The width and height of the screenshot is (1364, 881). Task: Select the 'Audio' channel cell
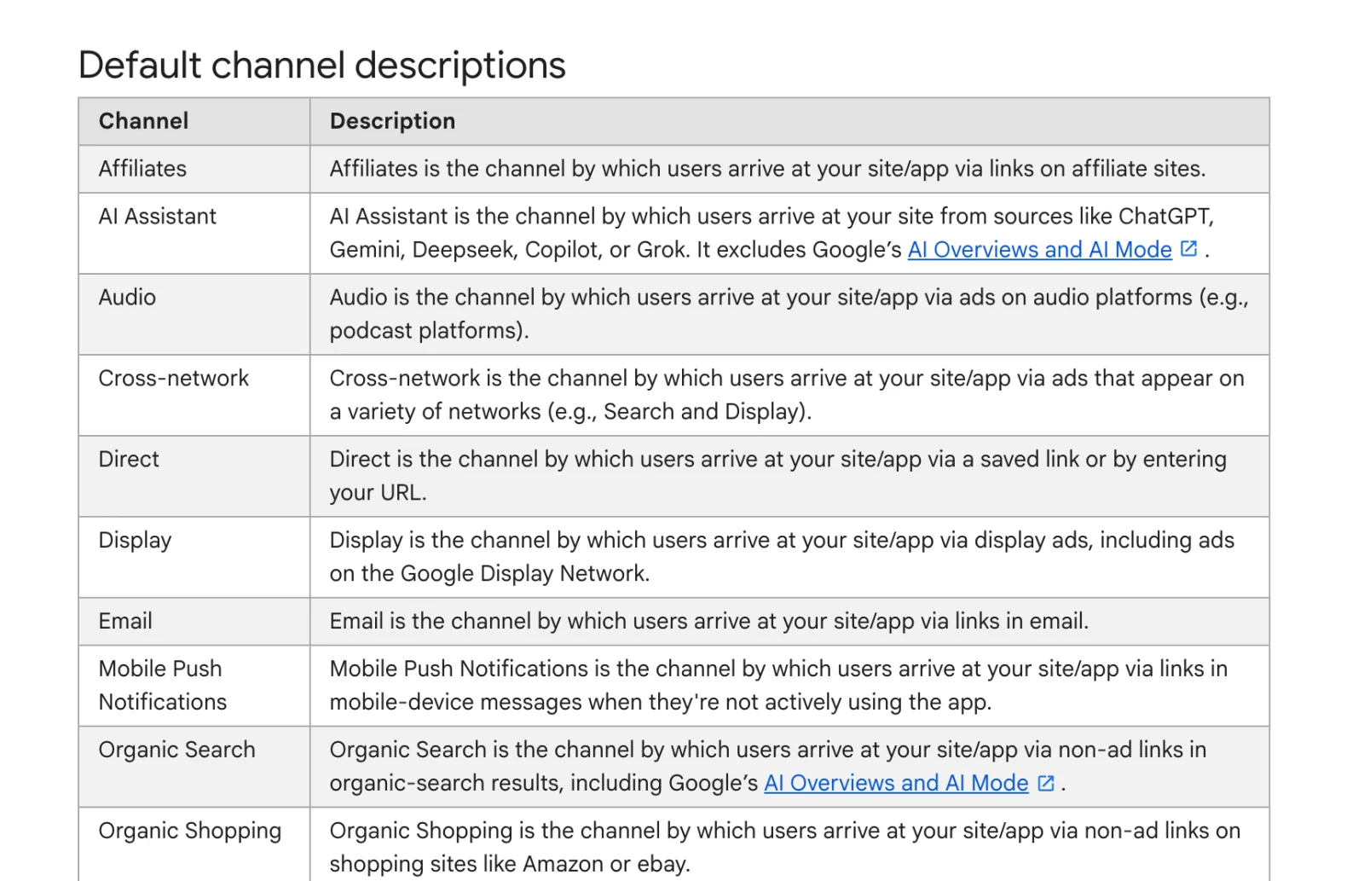coord(194,314)
